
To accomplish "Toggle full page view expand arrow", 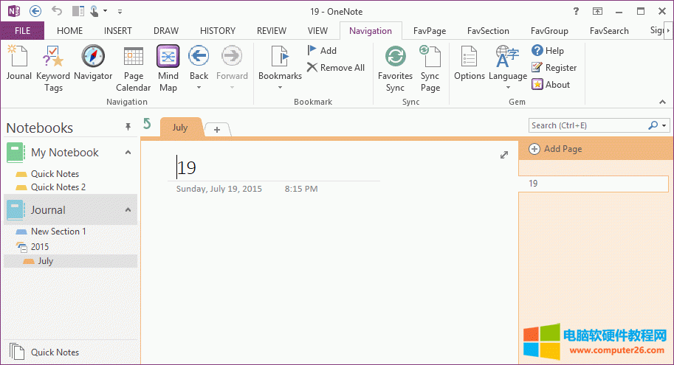I will point(504,155).
